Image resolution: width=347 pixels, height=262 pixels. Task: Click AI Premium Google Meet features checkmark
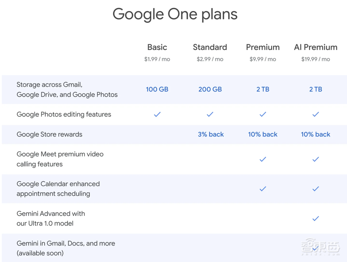315,159
